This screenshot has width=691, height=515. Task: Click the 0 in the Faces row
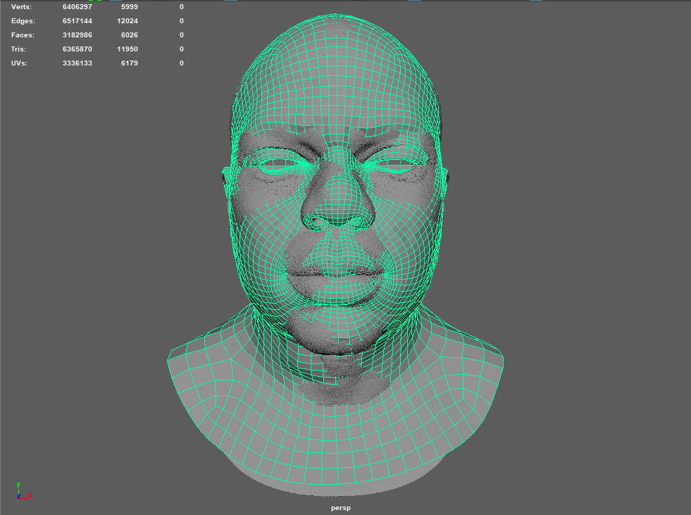tap(182, 35)
